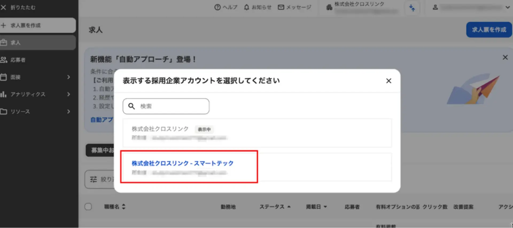Click the notifications bell icon
Screen dimensions: 513x228
pyautogui.click(x=246, y=7)
